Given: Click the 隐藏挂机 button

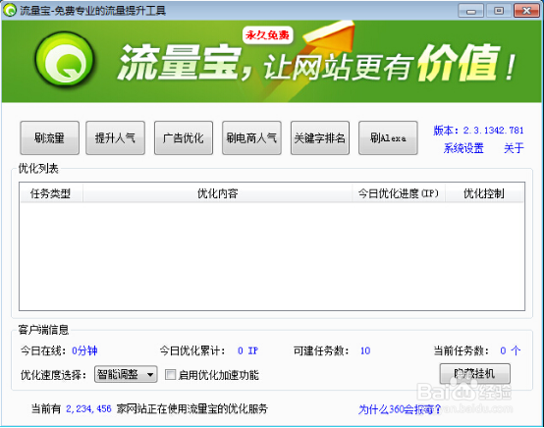Looking at the screenshot, I should [475, 374].
